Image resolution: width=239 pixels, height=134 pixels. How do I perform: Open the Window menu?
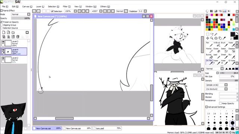coord(91,7)
